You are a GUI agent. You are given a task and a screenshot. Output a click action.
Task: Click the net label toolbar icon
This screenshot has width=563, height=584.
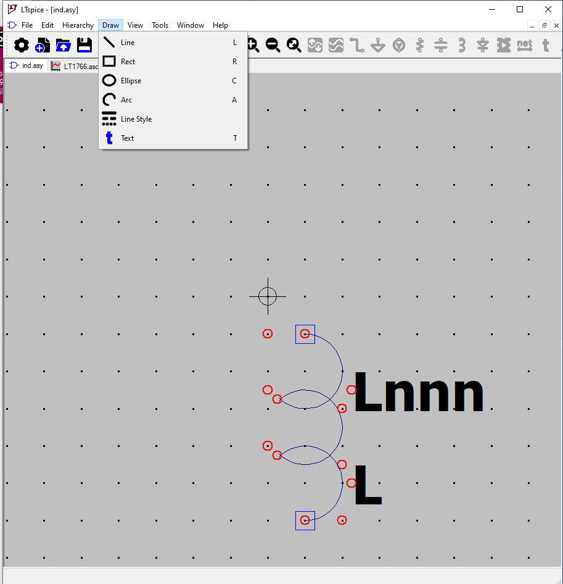click(x=524, y=45)
